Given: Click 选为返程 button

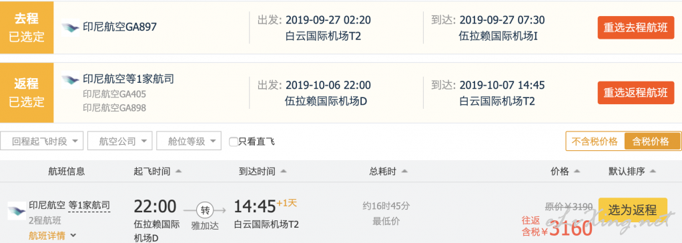Looking at the screenshot, I should point(633,210).
